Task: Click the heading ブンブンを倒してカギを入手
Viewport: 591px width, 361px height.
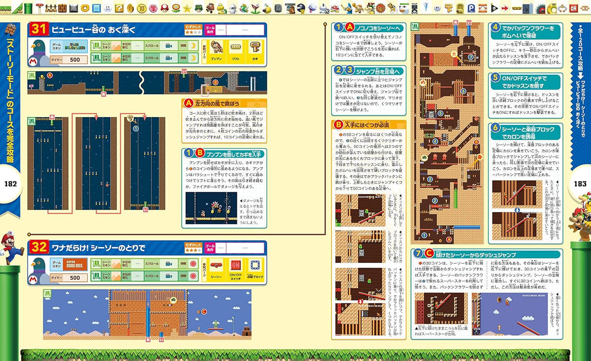Action: click(x=232, y=153)
